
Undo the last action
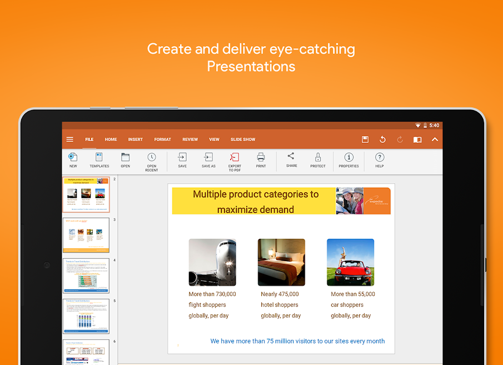(x=382, y=139)
